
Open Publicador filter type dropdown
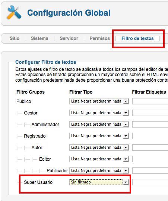(99, 170)
